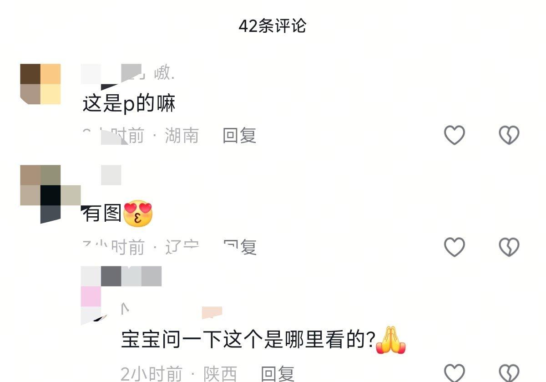546x382 pixels.
Task: Select the comment text "宝宝问一下这个是哪里看的?"
Action: point(248,340)
